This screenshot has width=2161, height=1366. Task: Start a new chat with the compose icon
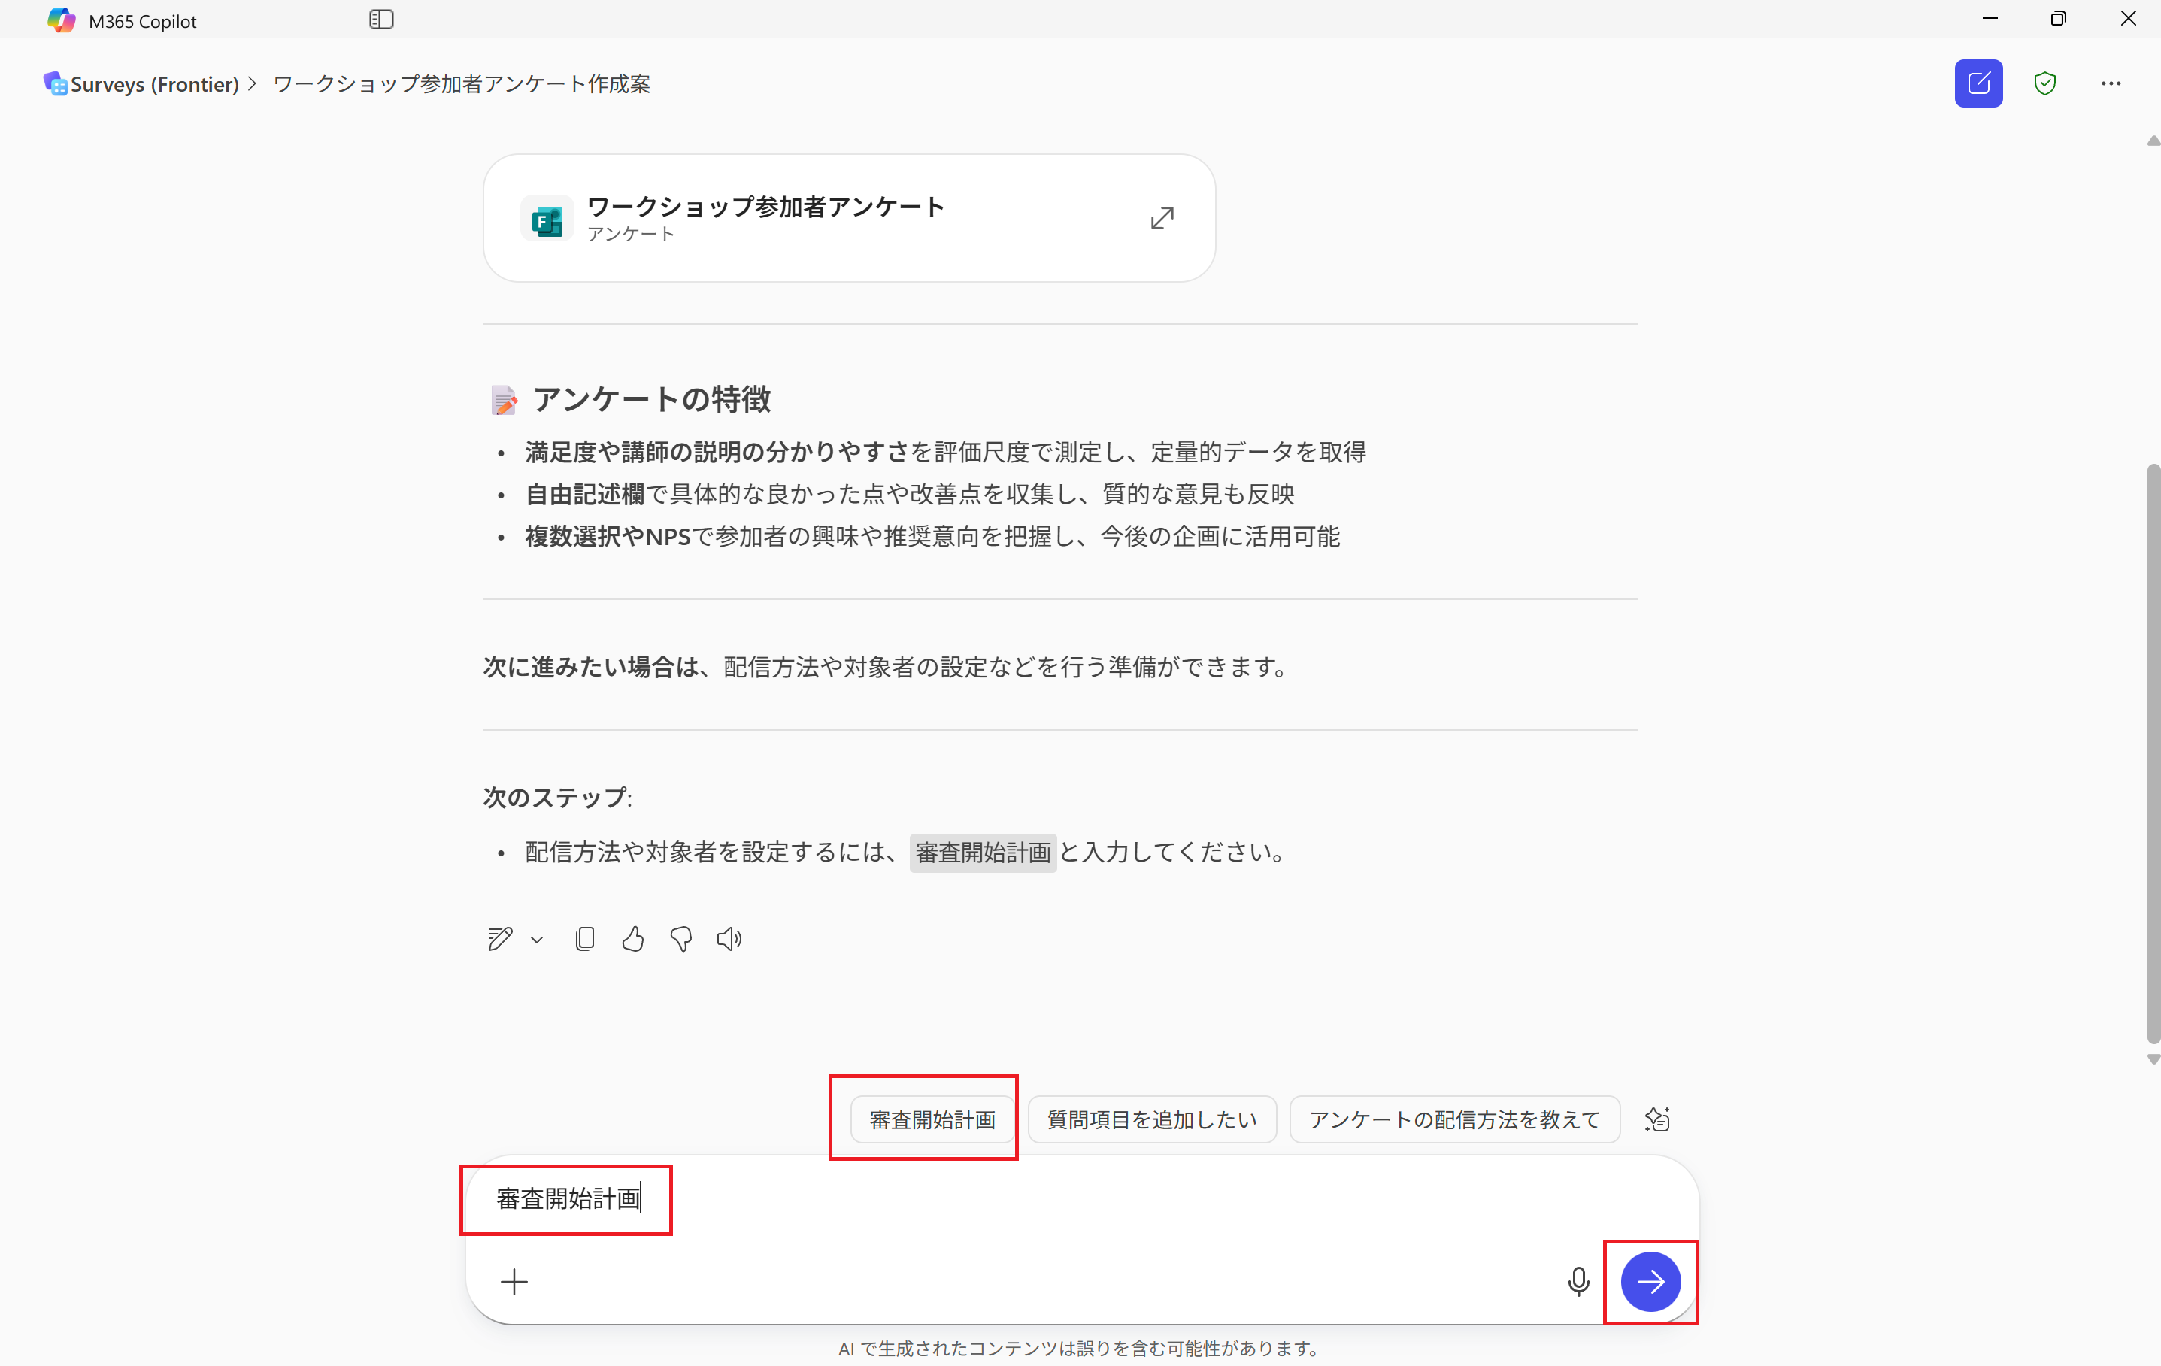tap(1978, 83)
